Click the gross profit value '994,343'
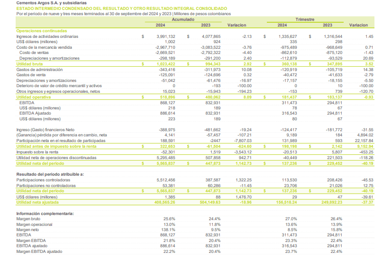Viewport: 392px width, 260px height. click(213, 64)
